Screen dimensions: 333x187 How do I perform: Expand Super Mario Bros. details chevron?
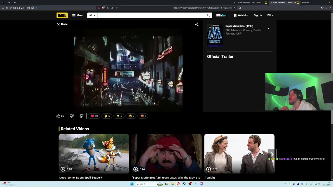tap(268, 29)
